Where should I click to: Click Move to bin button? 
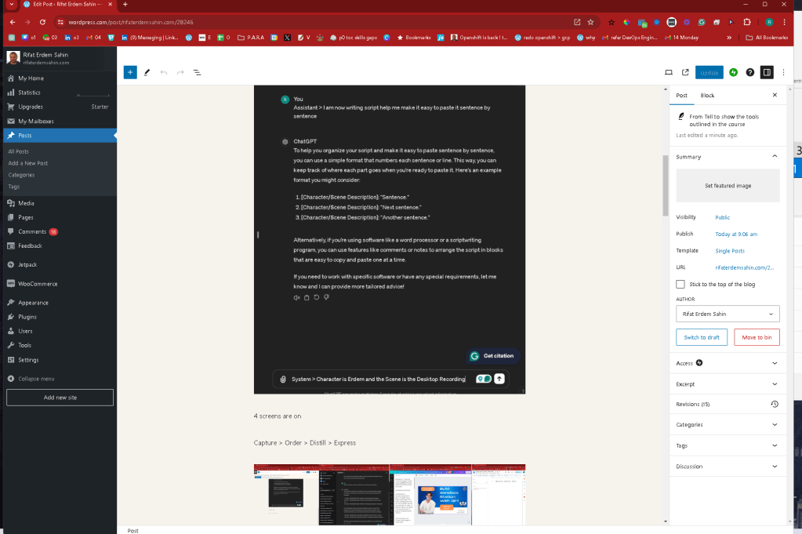[757, 337]
